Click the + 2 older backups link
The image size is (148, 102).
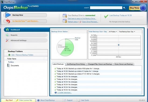click(x=64, y=93)
